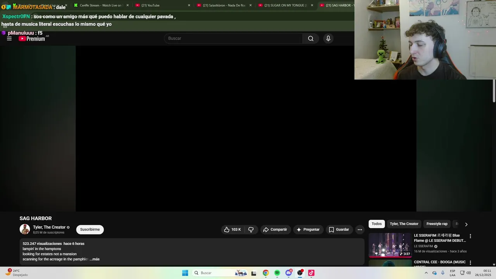Open the Tyler, The Creator channel name link
Viewport: 496px width, 279px height.
pos(49,227)
